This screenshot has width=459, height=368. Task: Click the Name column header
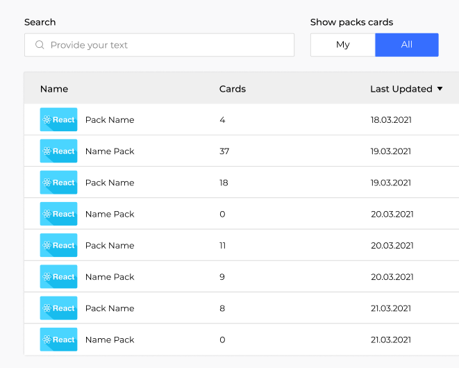click(54, 89)
